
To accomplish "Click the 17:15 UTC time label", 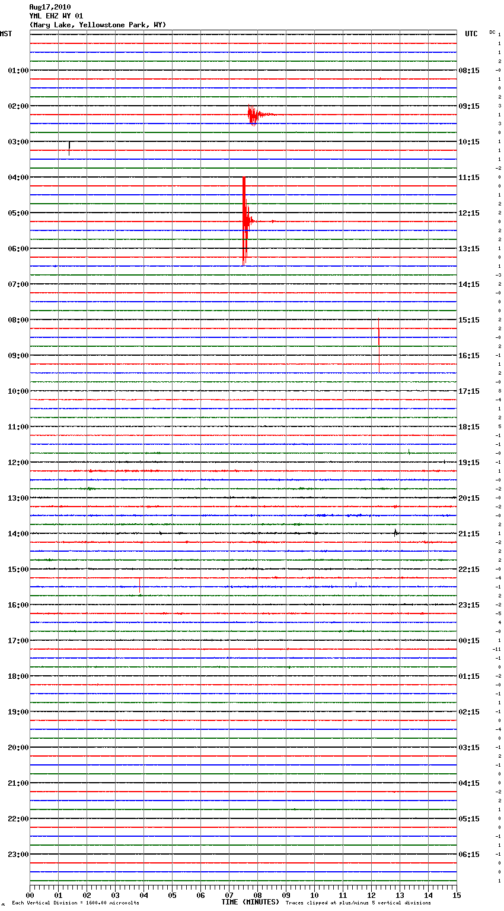I will [469, 391].
